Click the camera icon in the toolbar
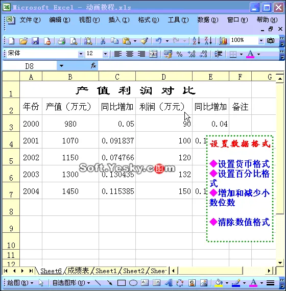Screen dimensions: 286x291 tap(271, 40)
